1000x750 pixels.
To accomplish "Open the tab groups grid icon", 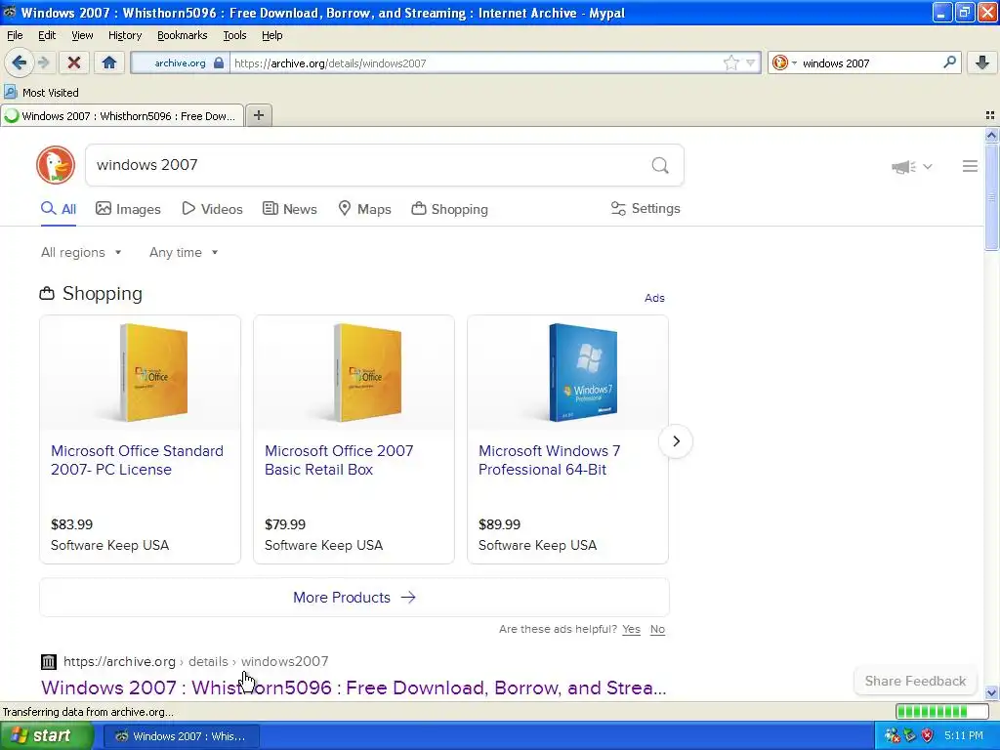I will click(990, 115).
